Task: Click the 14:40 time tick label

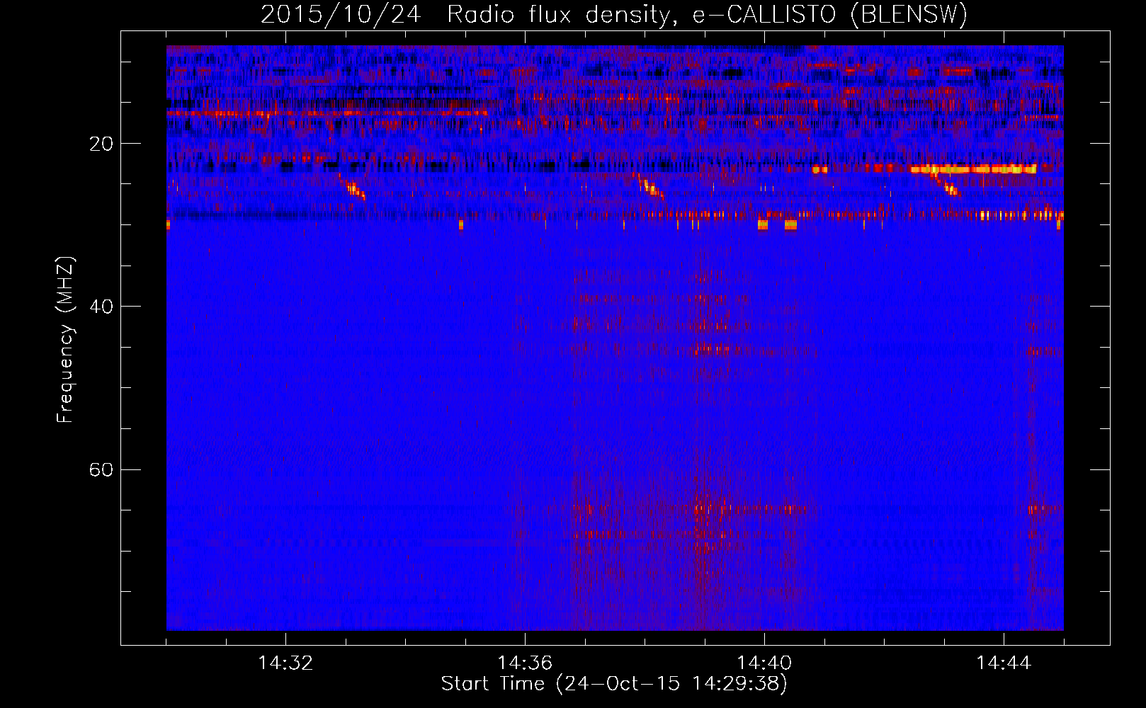Action: coord(764,663)
